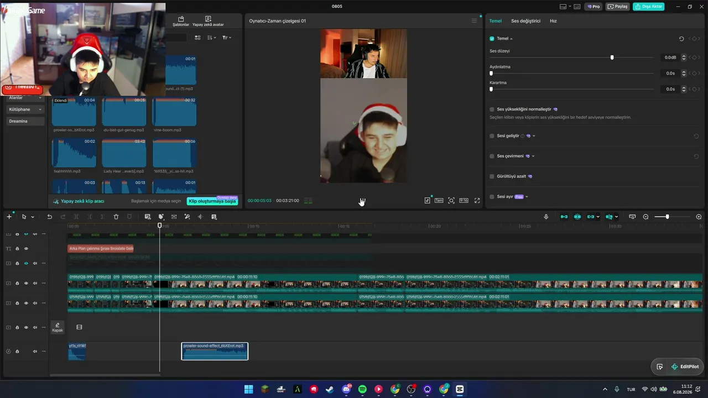
Task: Click the audio mixer icon in timeline toolbar
Action: click(x=174, y=217)
